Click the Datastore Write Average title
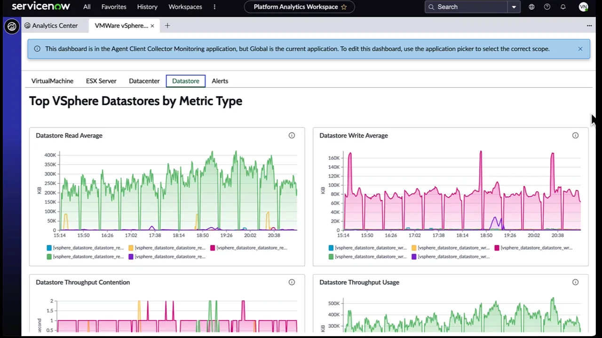 (x=354, y=135)
